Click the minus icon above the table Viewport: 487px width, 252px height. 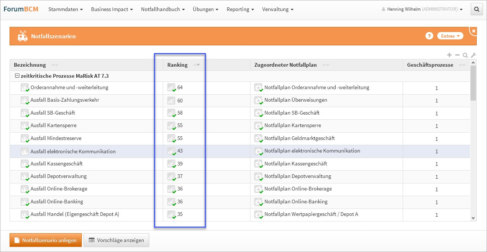pos(457,55)
